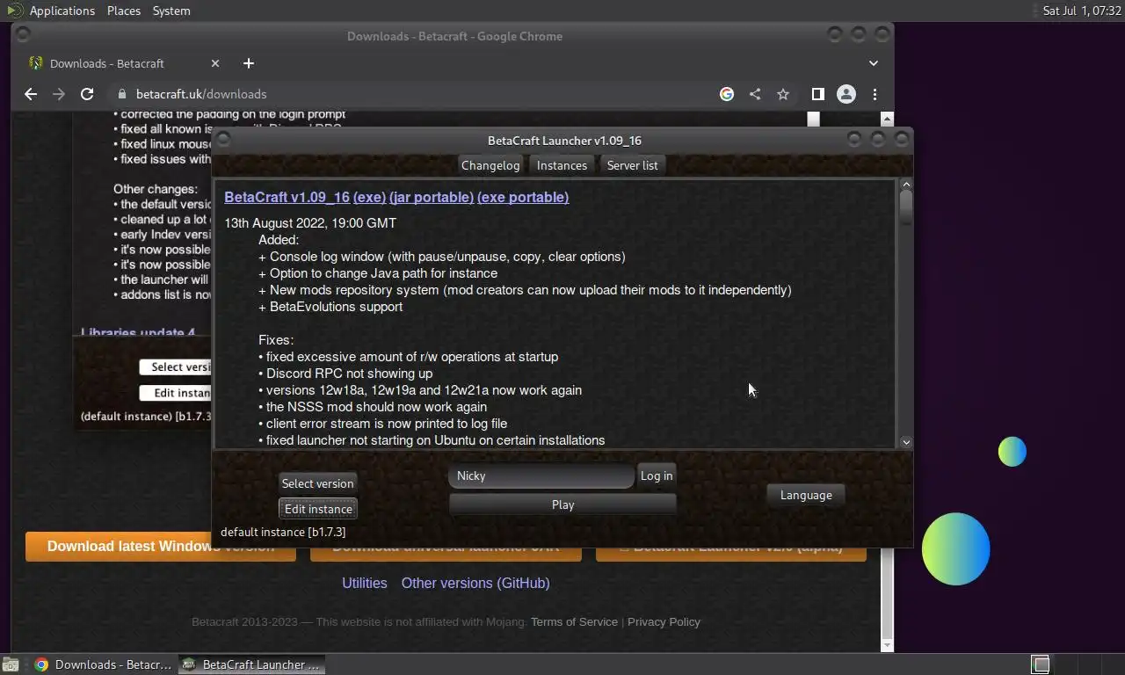Open Applications menu in top panel
1125x675 pixels.
pyautogui.click(x=62, y=11)
